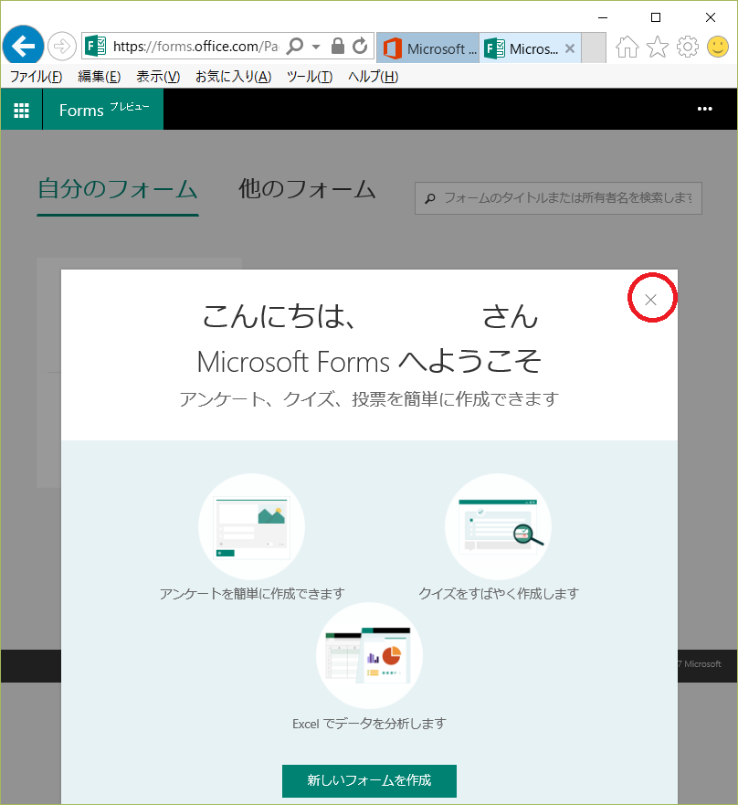Click the smiley feedback icon
Viewport: 738px width, 805px height.
click(718, 47)
